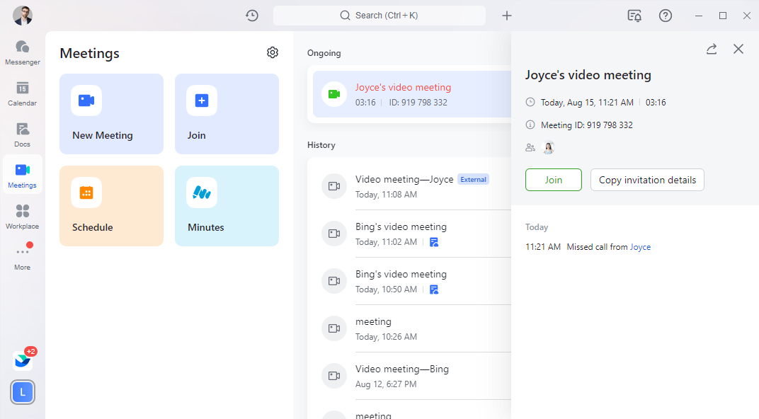This screenshot has height=419, width=759.
Task: Click the green Join button in details panel
Action: 554,180
